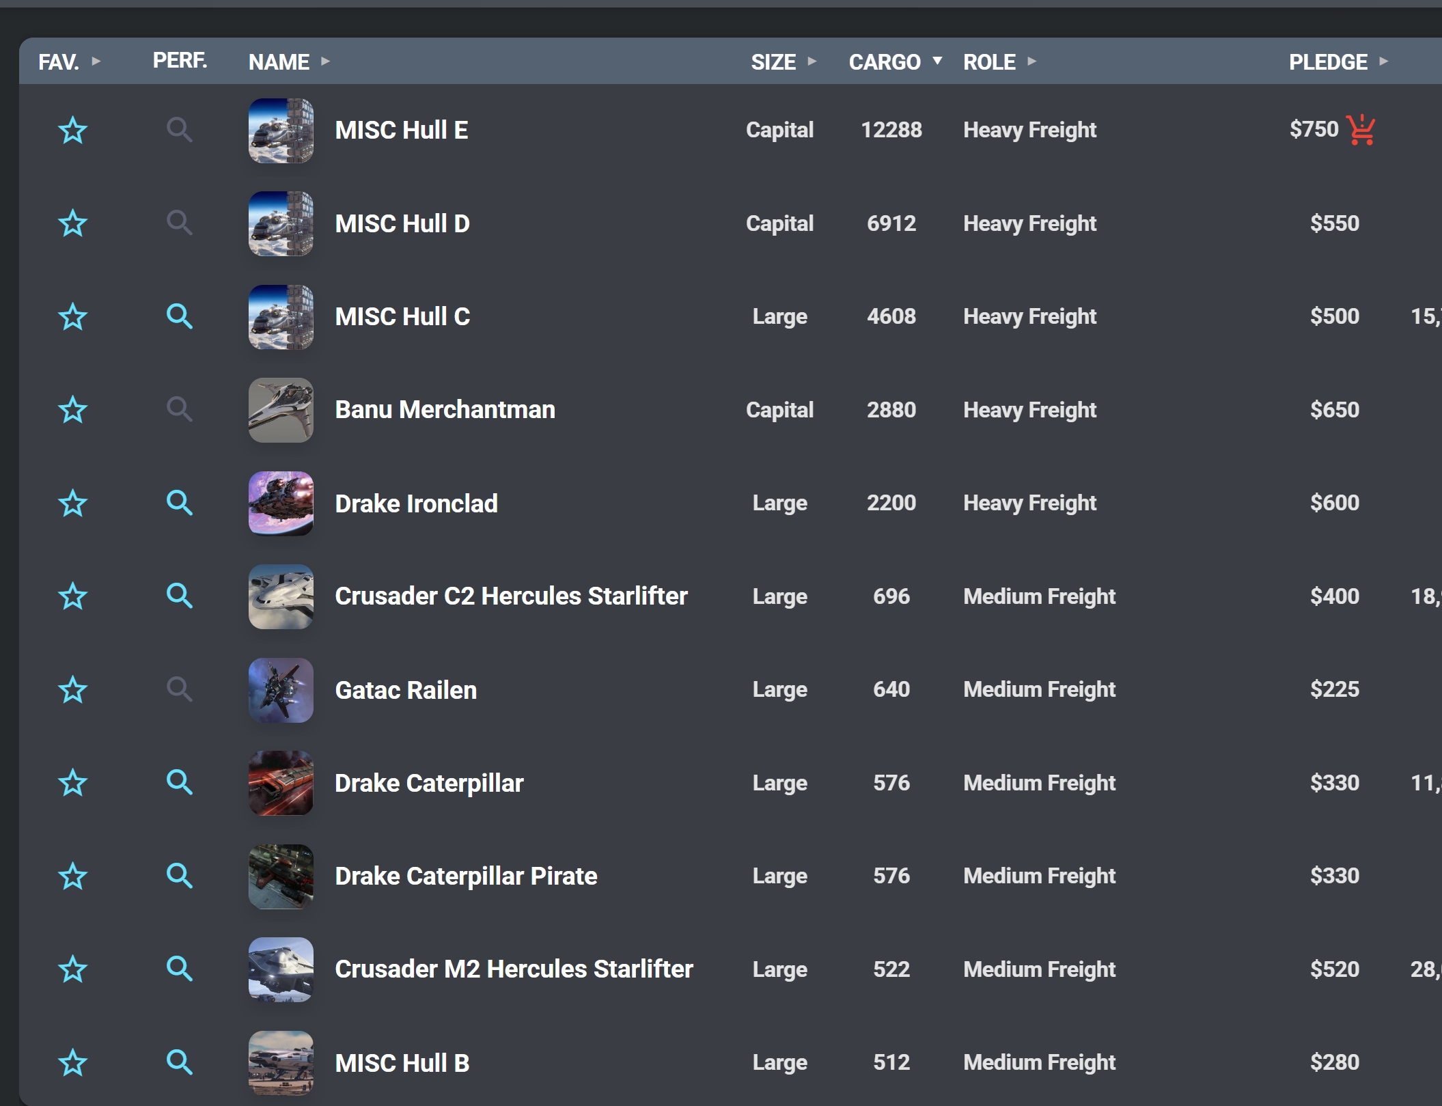Open MISC Hull D thumbnail image
The image size is (1442, 1106).
pos(281,223)
